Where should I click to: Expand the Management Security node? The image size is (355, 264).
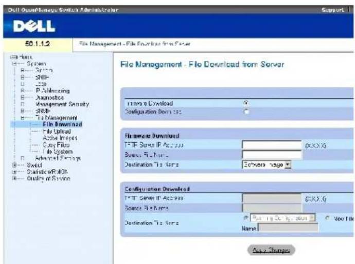[23, 104]
